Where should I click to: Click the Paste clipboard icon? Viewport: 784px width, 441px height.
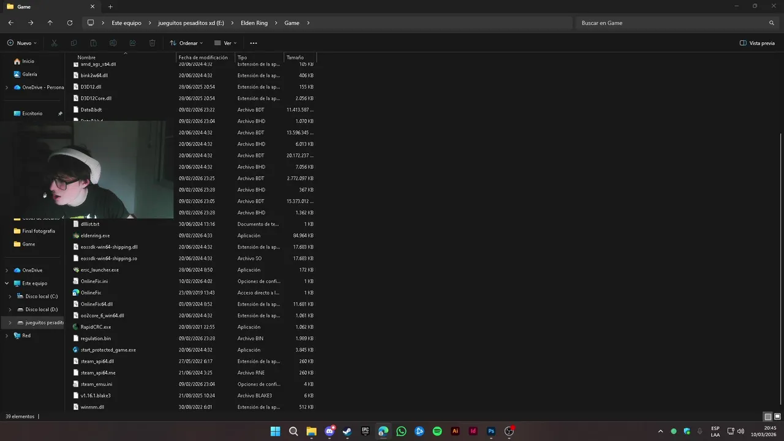tap(93, 43)
